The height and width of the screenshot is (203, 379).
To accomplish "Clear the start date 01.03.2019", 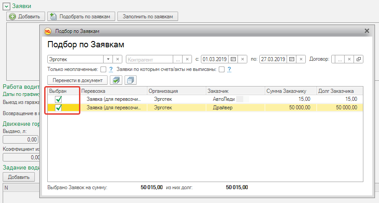I will pyautogui.click(x=242, y=59).
